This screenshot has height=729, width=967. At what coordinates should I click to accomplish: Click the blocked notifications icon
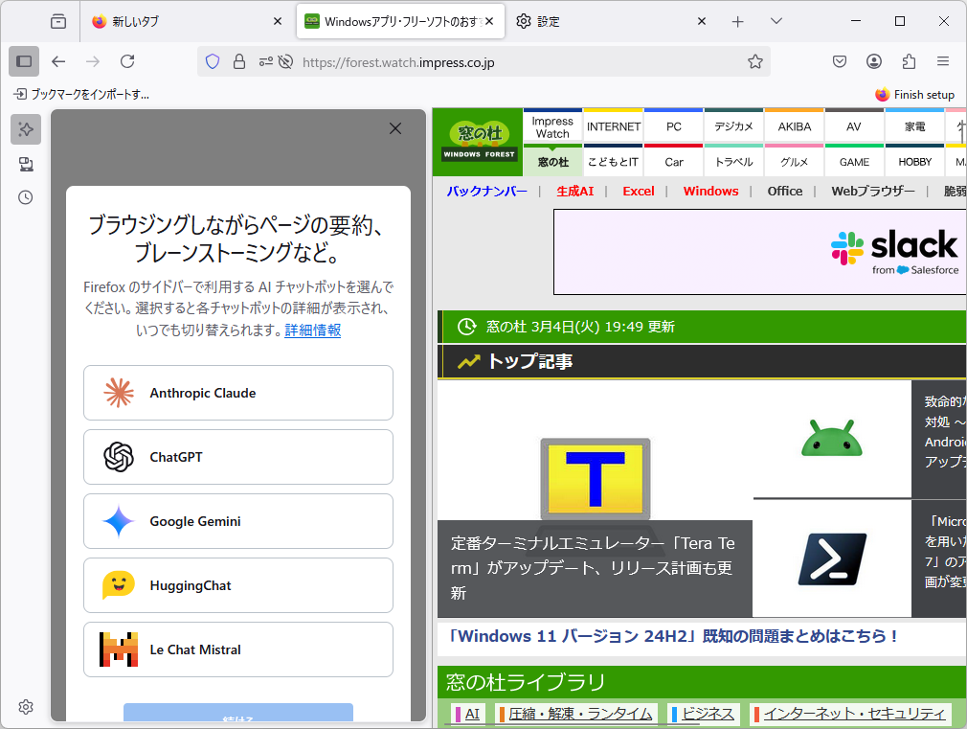point(285,61)
